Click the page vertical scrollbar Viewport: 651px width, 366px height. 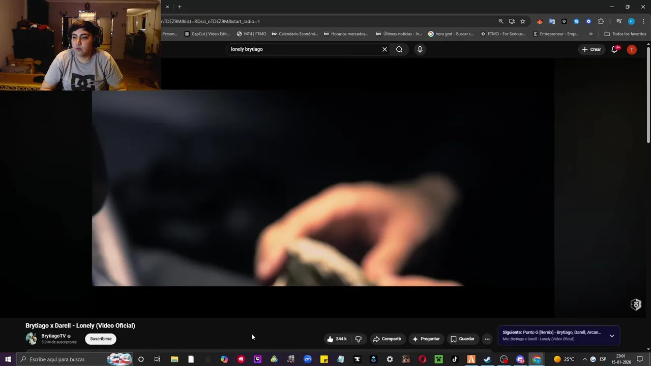point(648,94)
